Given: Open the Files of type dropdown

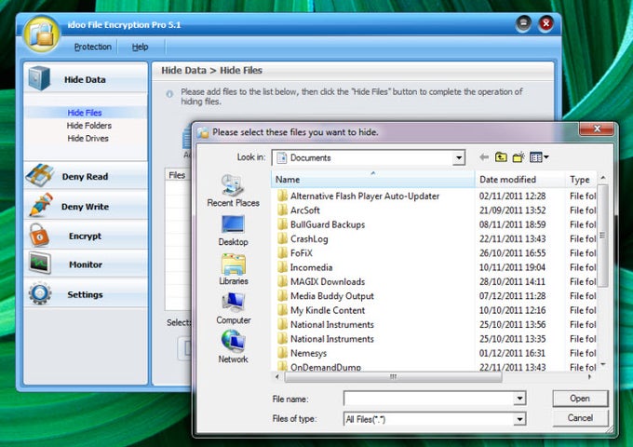Looking at the screenshot, I should pyautogui.click(x=519, y=419).
